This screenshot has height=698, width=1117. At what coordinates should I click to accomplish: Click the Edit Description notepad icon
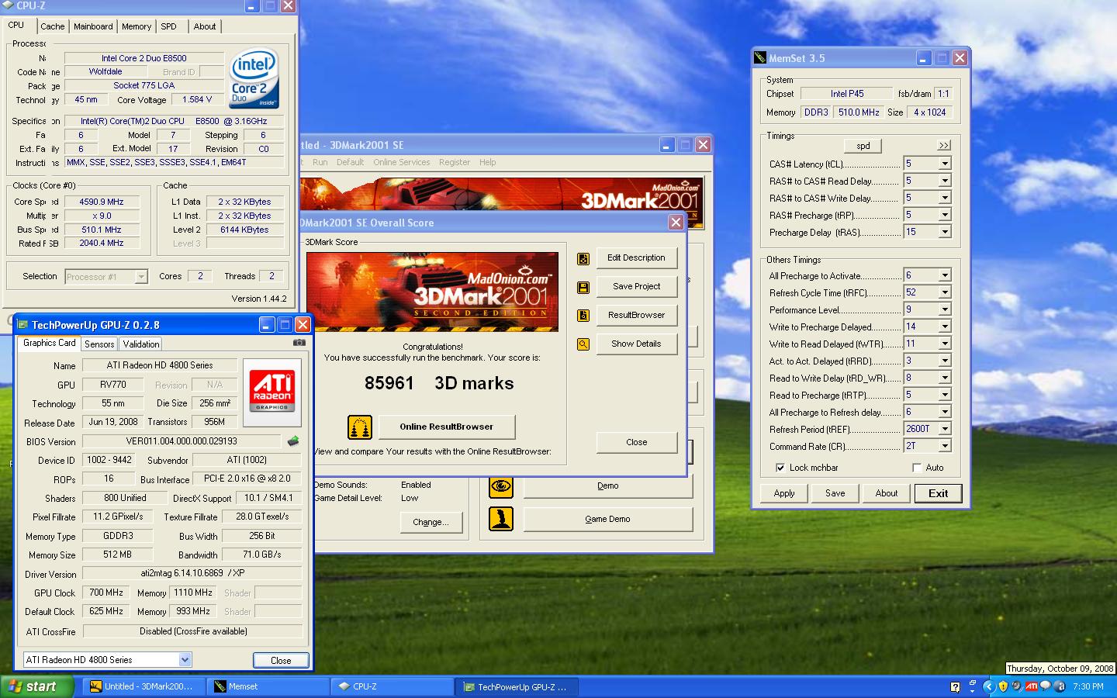tap(583, 259)
